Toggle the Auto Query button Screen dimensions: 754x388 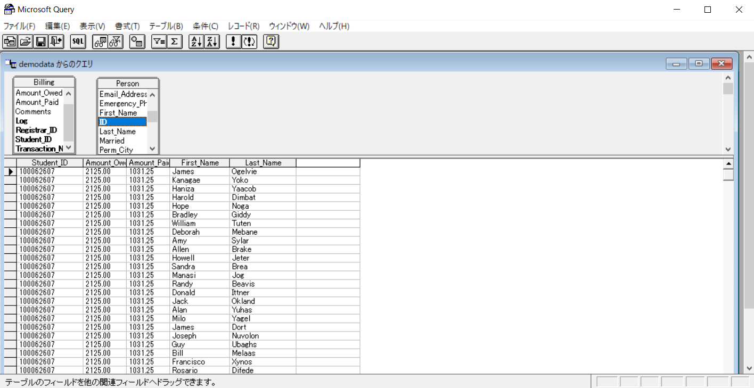pyautogui.click(x=249, y=42)
